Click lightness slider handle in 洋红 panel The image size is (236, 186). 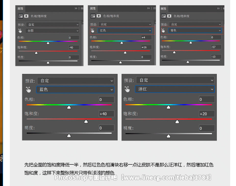[x=168, y=136]
